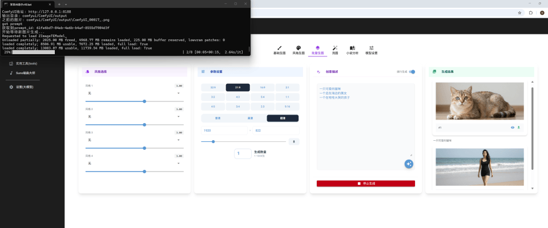This screenshot has height=228, width=548.
Task: Click the red 停止生成 button
Action: coord(365,184)
